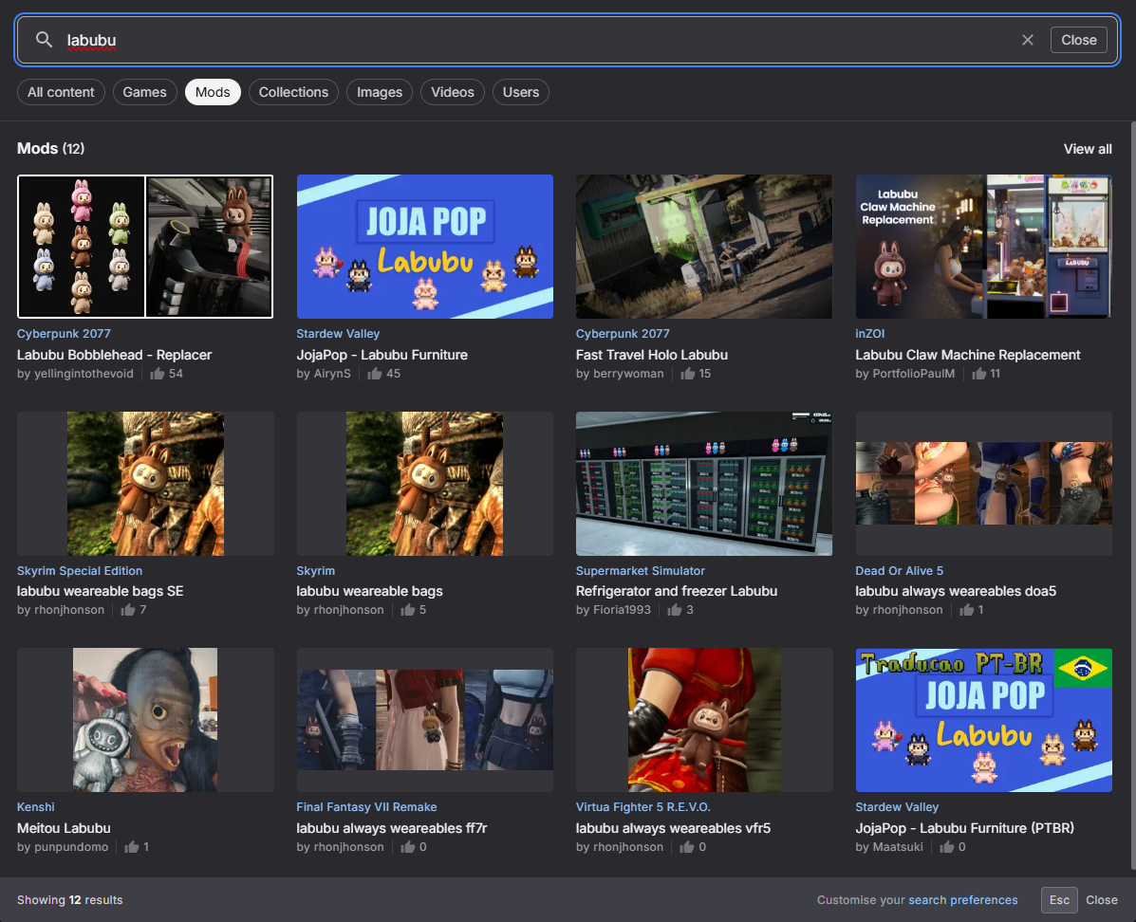Click author name punpundomo
The width and height of the screenshot is (1136, 922).
71,847
